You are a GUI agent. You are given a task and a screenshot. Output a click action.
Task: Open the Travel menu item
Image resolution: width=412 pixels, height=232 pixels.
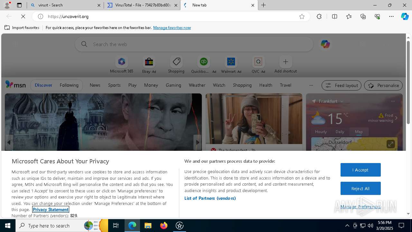[x=286, y=85]
